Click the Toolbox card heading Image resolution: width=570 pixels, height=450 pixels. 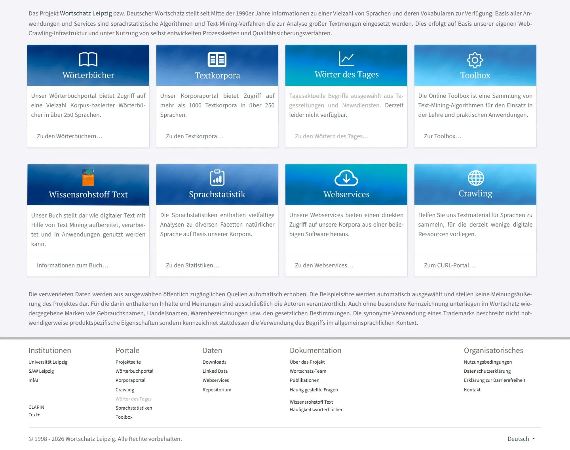point(475,75)
